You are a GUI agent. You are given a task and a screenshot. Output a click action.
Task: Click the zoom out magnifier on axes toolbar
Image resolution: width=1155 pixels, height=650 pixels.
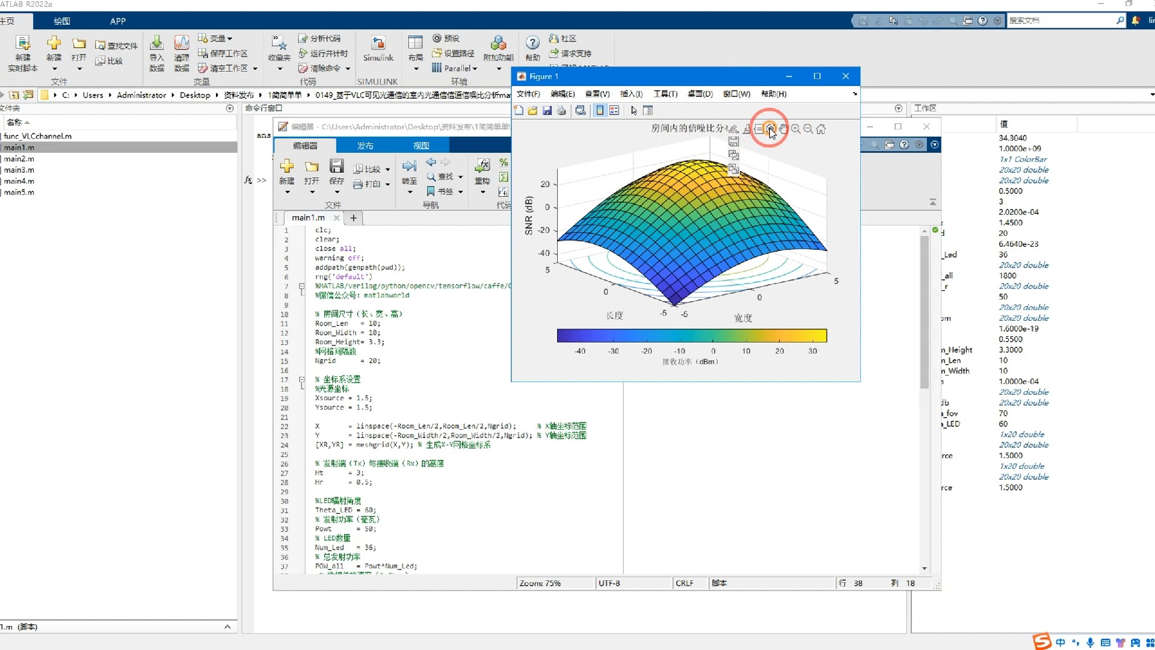pyautogui.click(x=808, y=129)
